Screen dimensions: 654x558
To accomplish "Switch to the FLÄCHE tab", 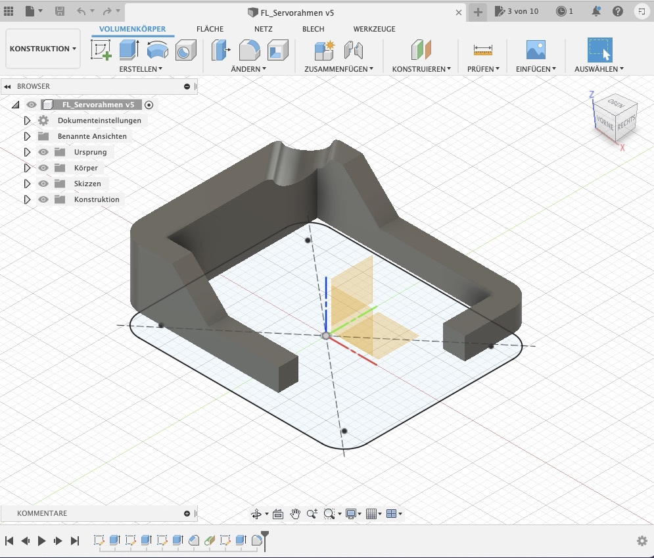I will click(x=210, y=29).
